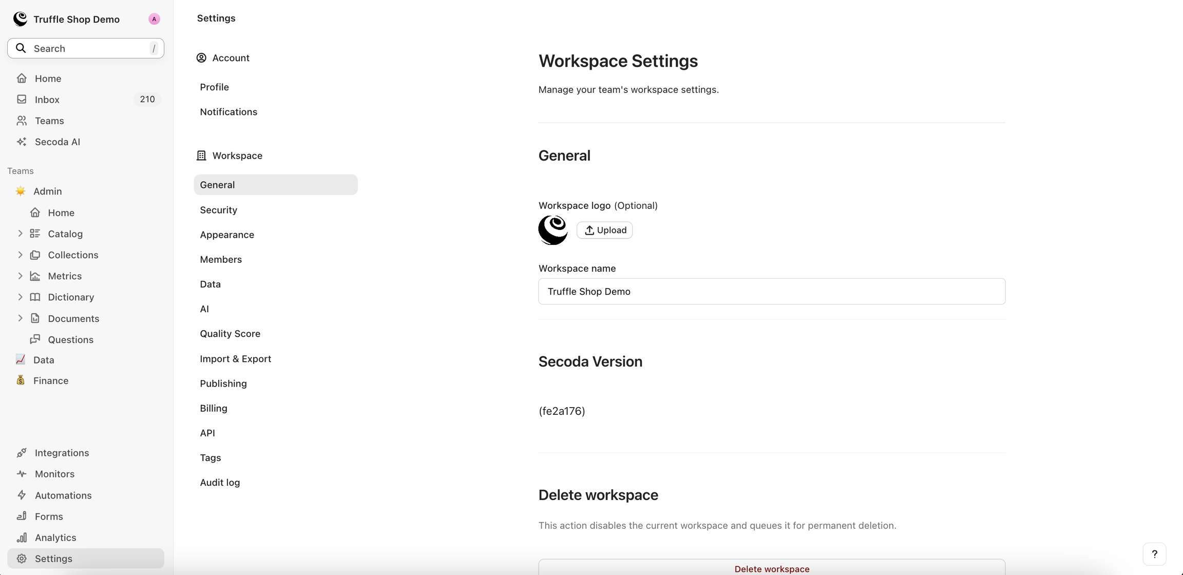Viewport: 1183px width, 575px height.
Task: Click the Secoda AI sparkle icon
Action: (22, 142)
